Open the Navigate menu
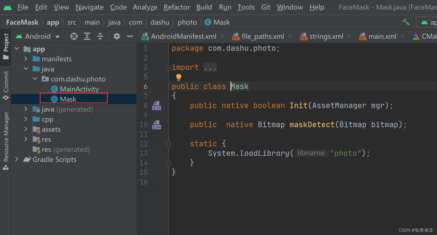This screenshot has width=437, height=235. coord(89,7)
